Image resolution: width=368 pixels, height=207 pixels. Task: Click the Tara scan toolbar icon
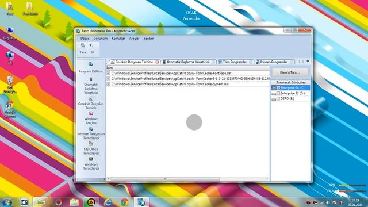pyautogui.click(x=83, y=48)
